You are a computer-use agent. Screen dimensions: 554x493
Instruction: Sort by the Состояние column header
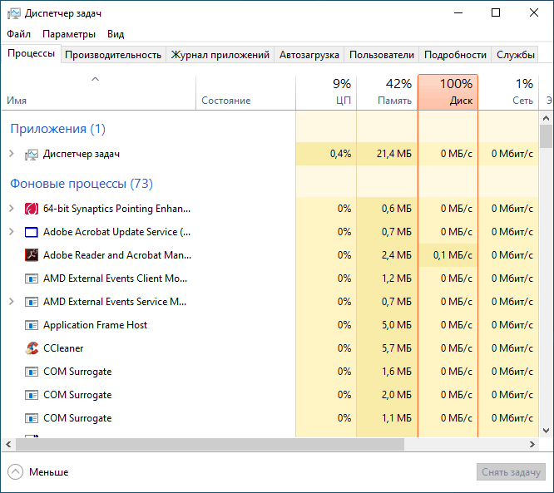tap(245, 92)
